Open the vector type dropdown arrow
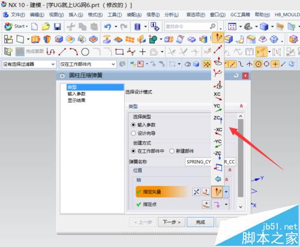This screenshot has height=247, width=300. 226,192
